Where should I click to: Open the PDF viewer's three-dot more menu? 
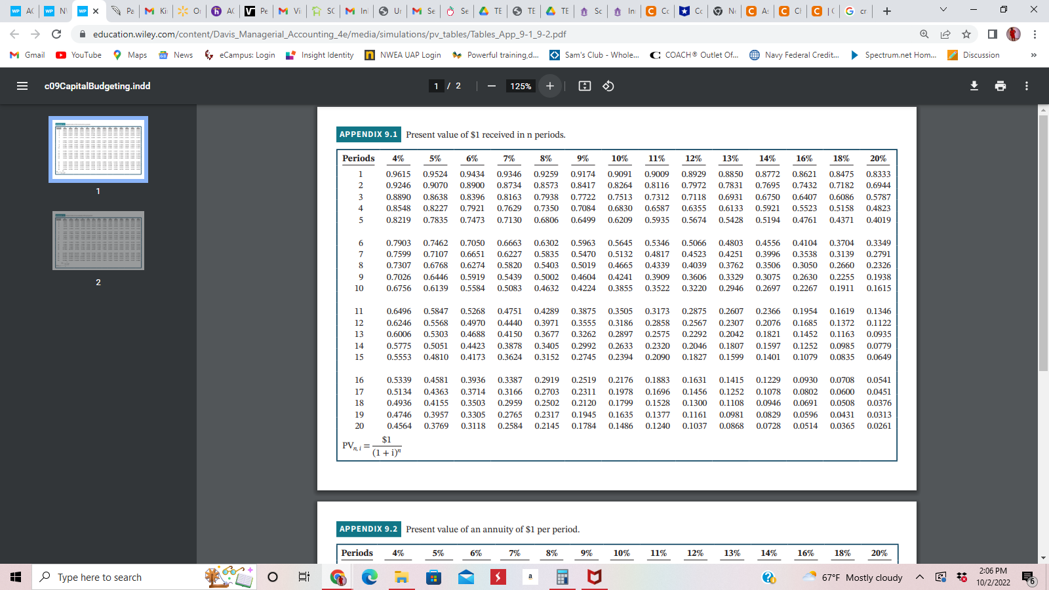(x=1027, y=86)
